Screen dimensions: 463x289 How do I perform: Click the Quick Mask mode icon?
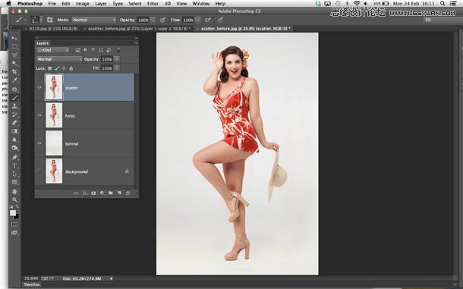[14, 225]
